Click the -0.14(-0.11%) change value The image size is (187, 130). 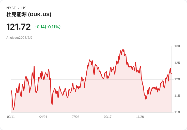[x=48, y=27]
